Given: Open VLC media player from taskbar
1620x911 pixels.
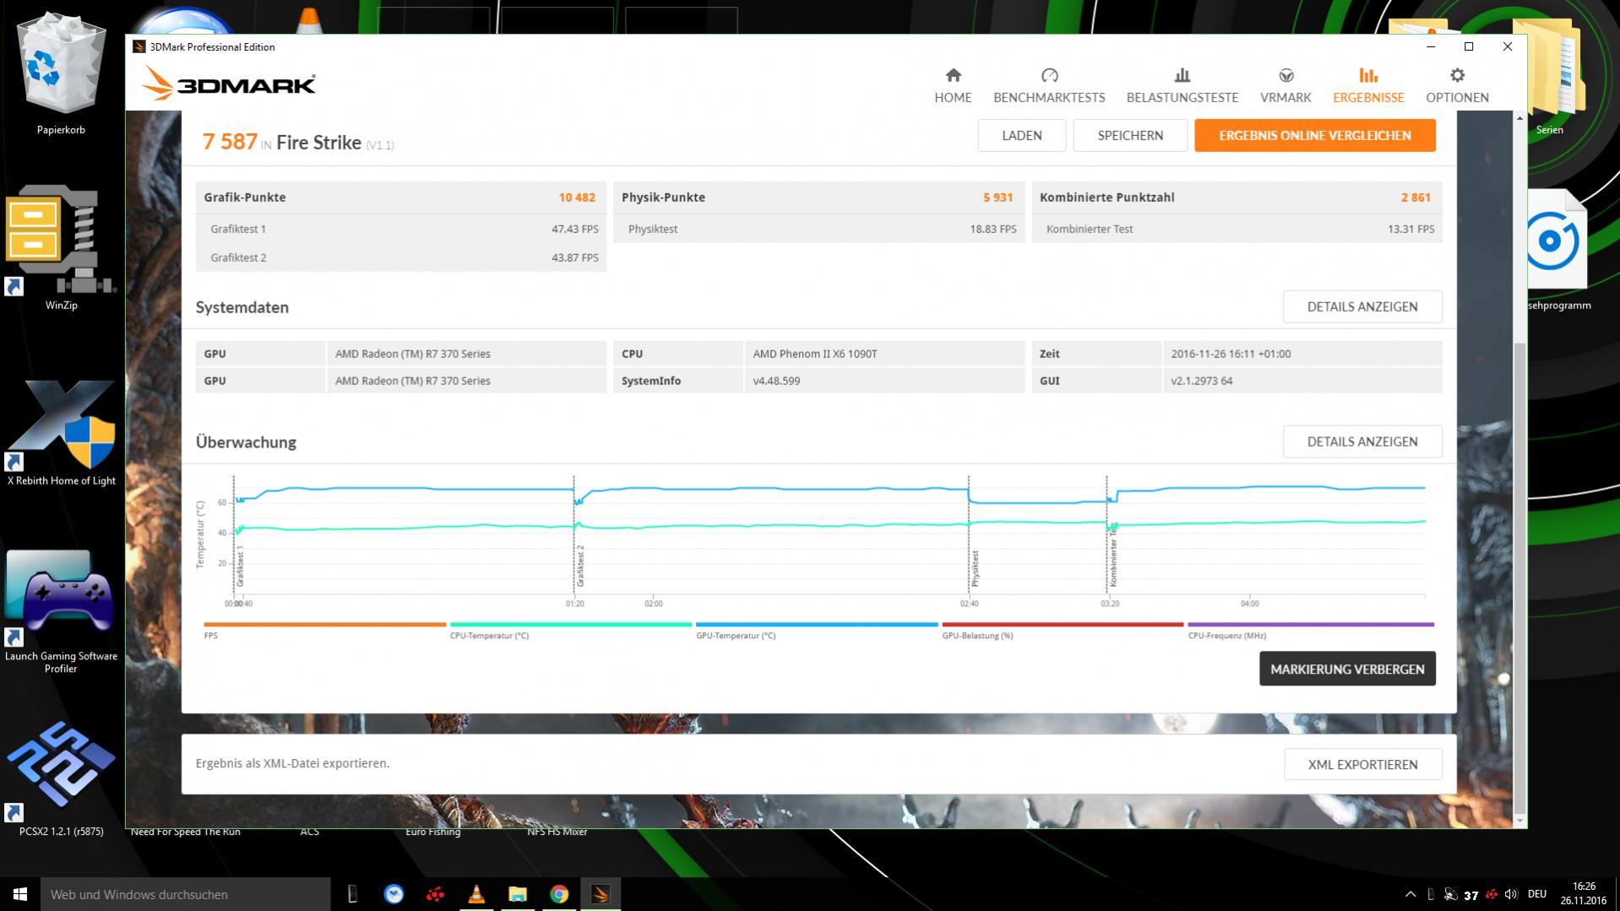Looking at the screenshot, I should pyautogui.click(x=476, y=894).
